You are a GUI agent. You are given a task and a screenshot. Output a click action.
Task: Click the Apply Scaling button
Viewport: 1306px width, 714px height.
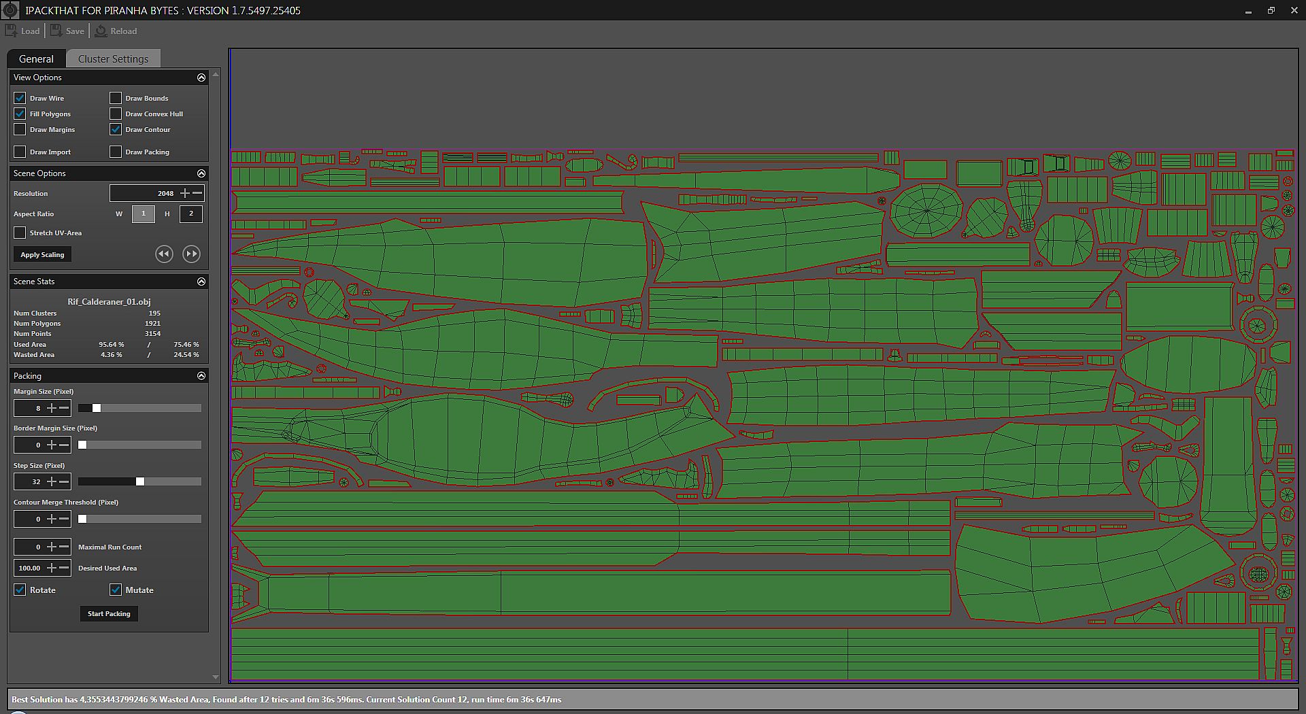pos(42,254)
